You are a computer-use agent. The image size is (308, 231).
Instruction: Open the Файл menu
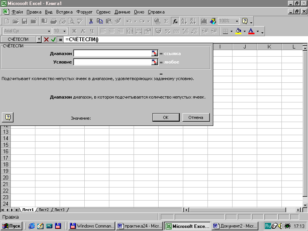[x=17, y=12]
